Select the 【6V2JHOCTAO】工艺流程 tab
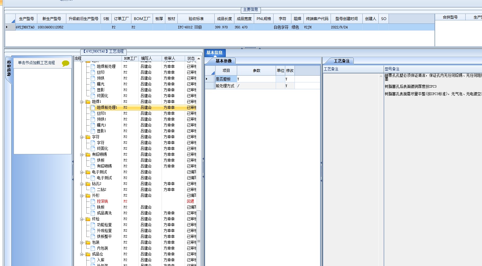The height and width of the screenshot is (266, 482). (x=103, y=52)
